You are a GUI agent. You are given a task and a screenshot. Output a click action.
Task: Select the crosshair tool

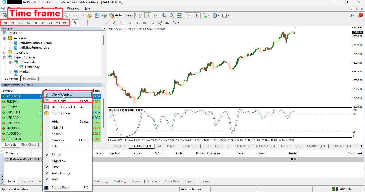coord(83,23)
